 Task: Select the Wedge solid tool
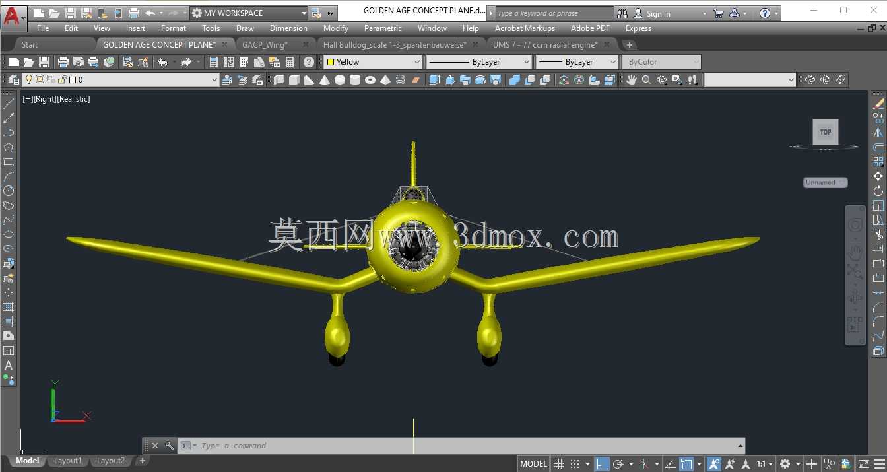310,80
